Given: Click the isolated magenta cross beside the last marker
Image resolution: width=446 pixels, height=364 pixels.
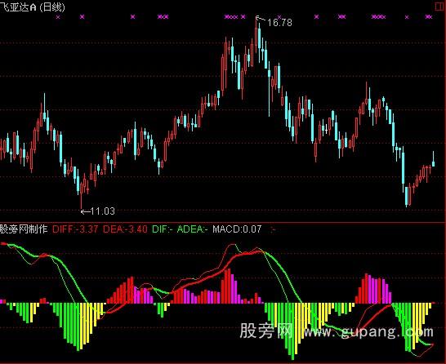Looking at the screenshot, I should pyautogui.click(x=407, y=17).
